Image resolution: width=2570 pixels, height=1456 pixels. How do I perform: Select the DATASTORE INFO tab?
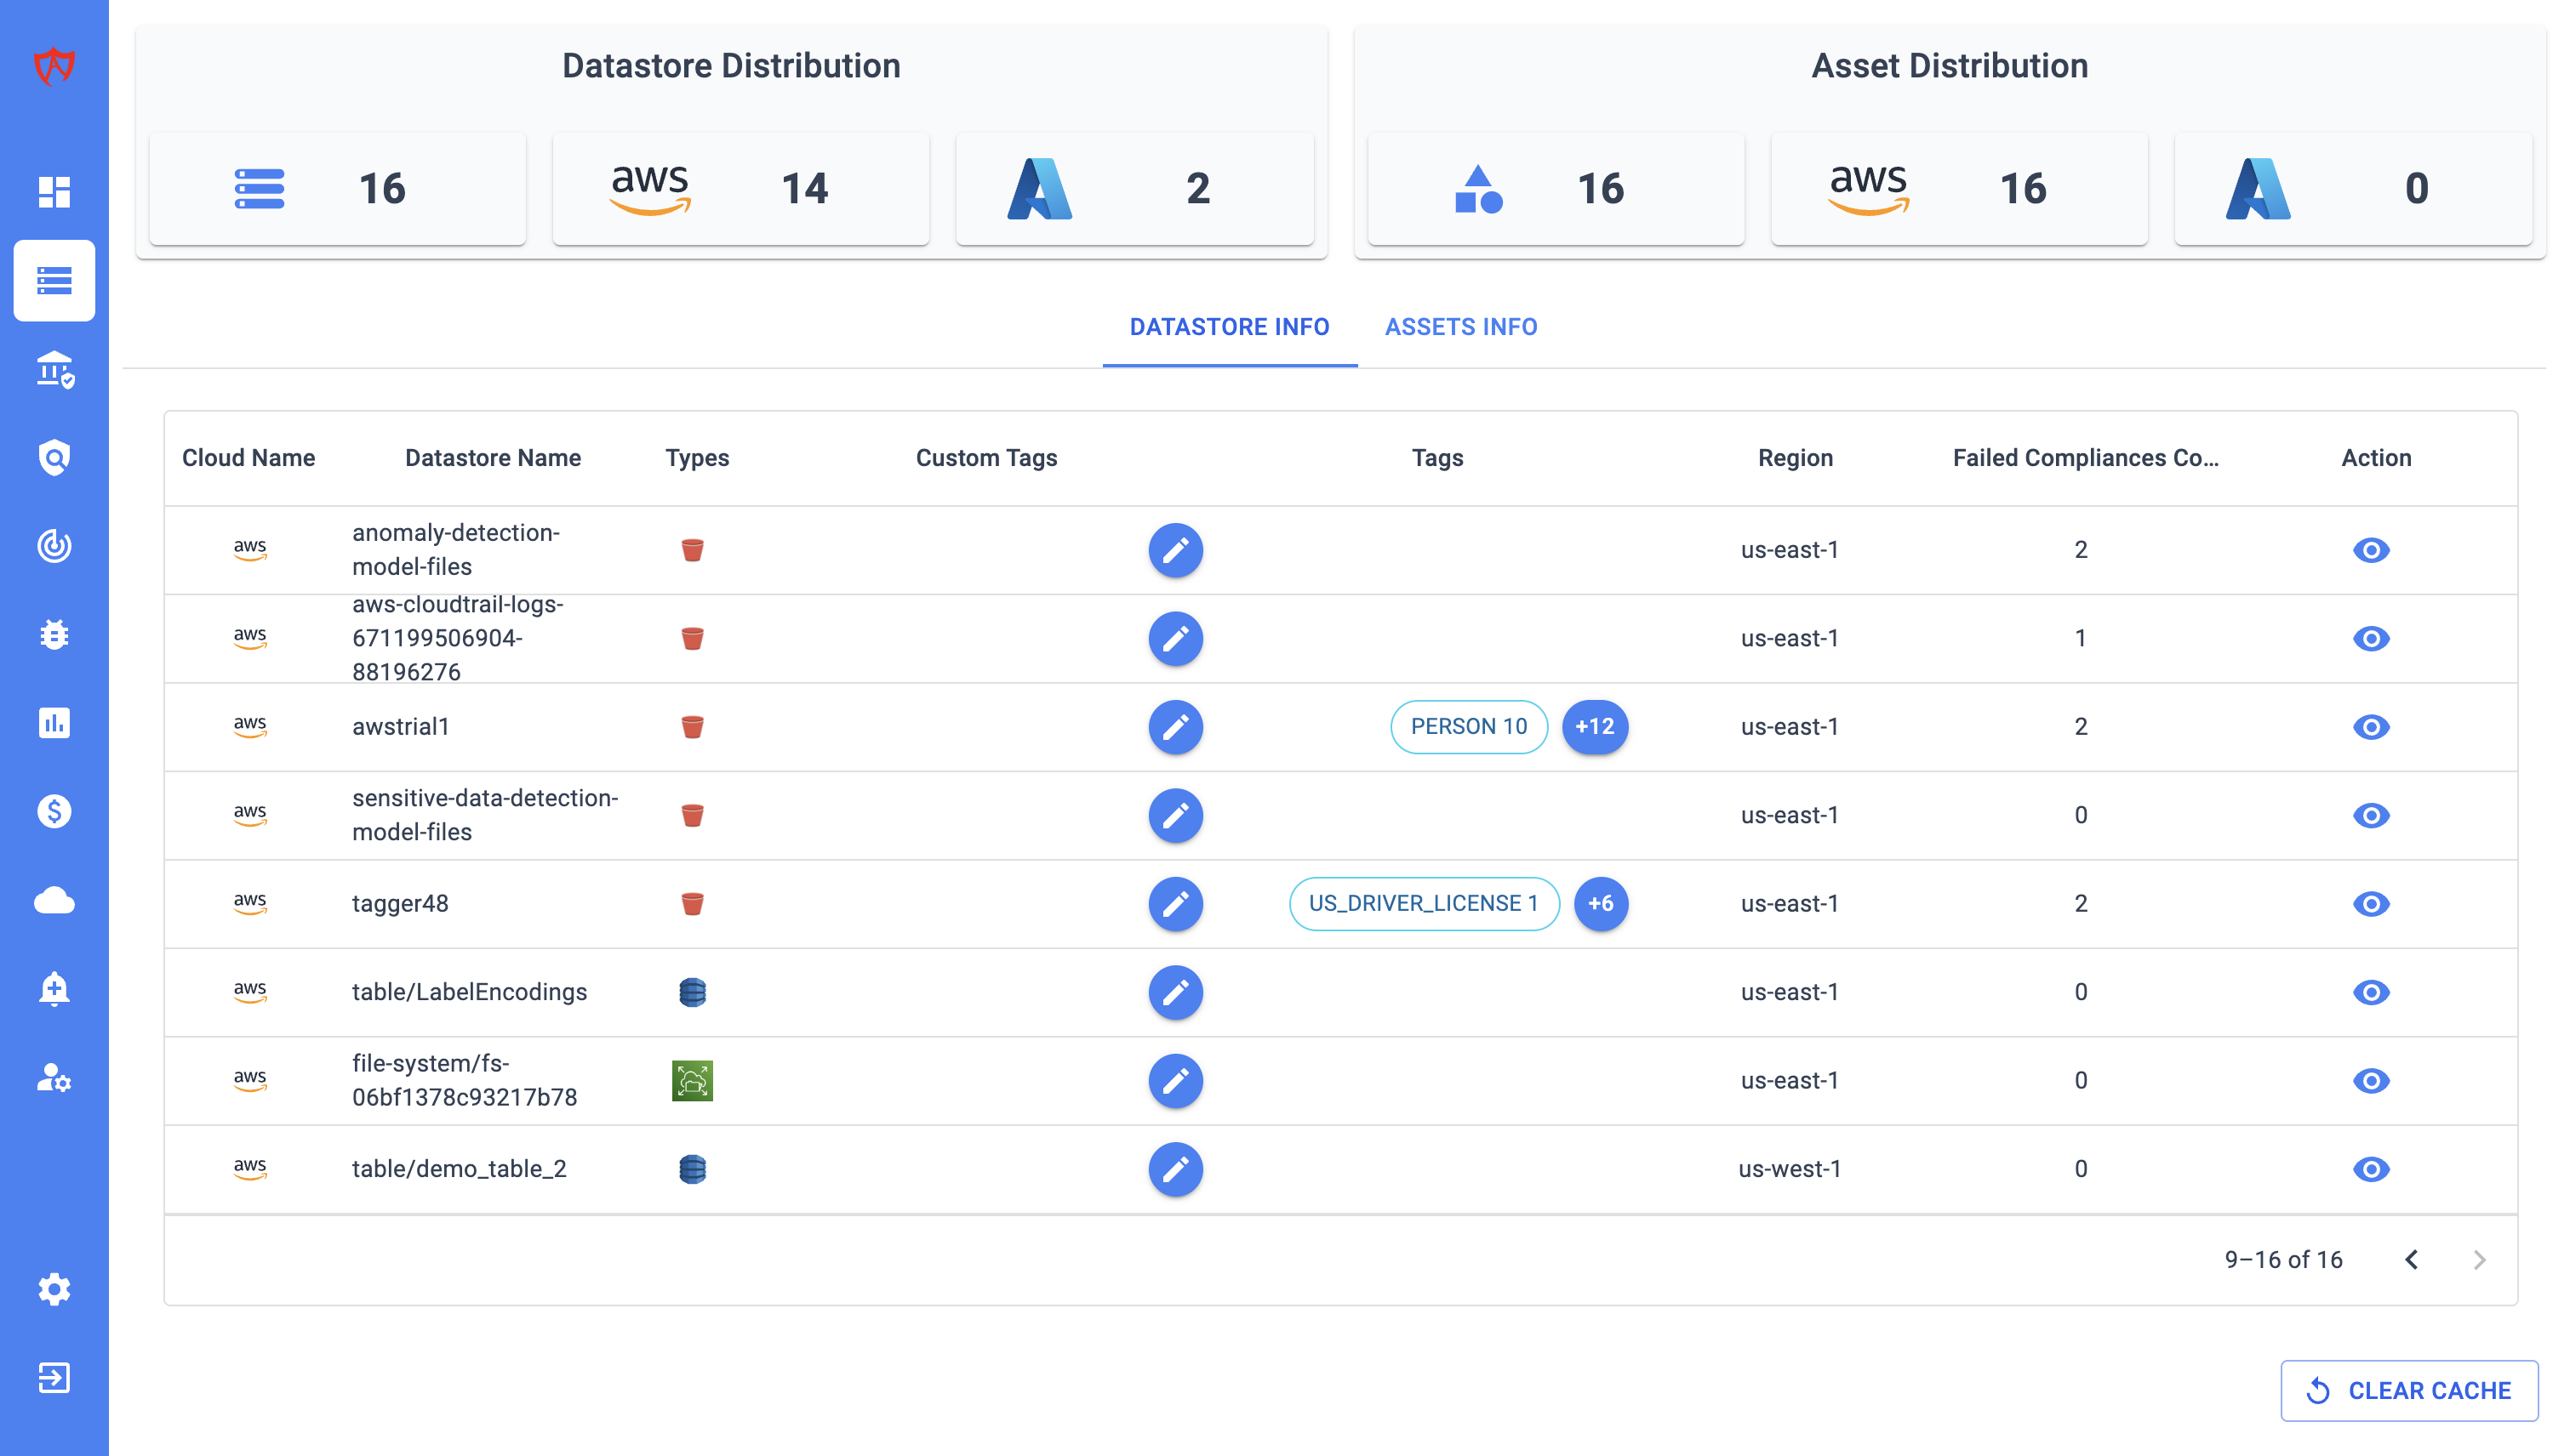point(1230,327)
